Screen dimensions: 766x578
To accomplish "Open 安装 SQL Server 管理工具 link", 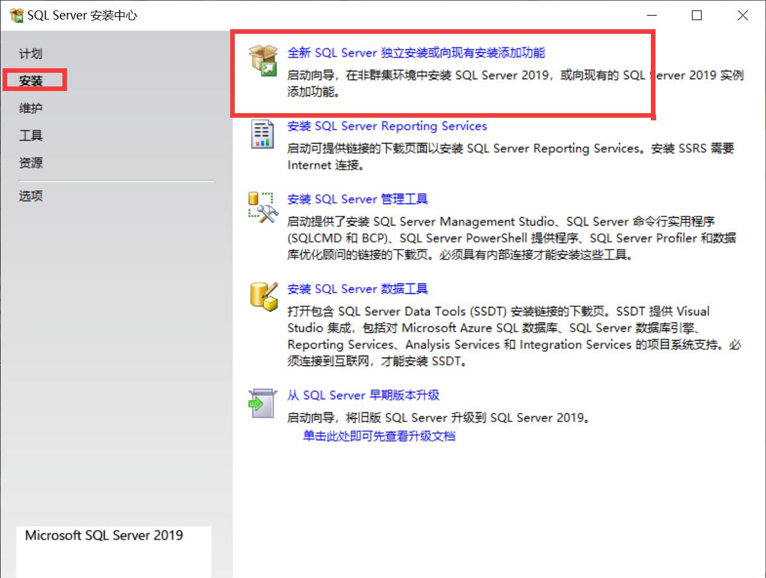I will [x=357, y=200].
